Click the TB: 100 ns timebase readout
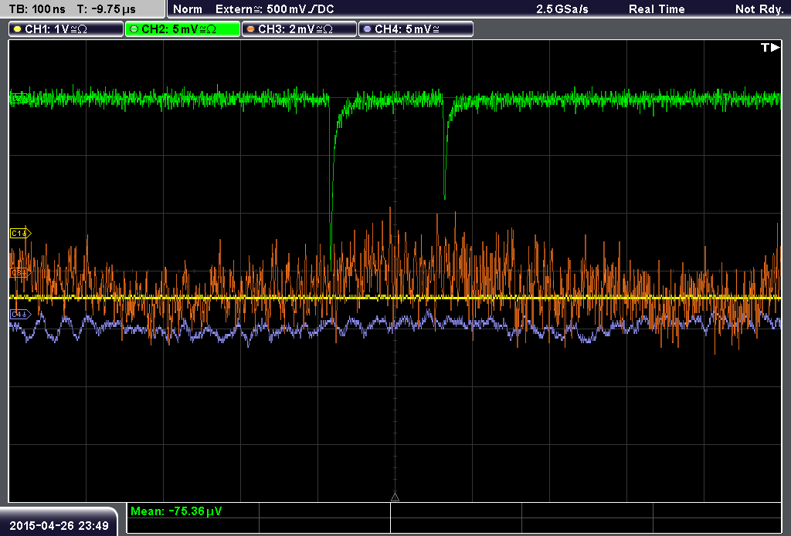The height and width of the screenshot is (536, 791). click(x=37, y=9)
